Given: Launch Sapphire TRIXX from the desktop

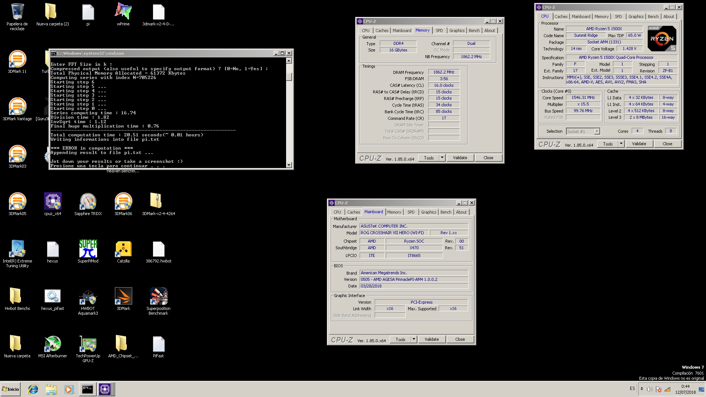Looking at the screenshot, I should click(x=88, y=204).
